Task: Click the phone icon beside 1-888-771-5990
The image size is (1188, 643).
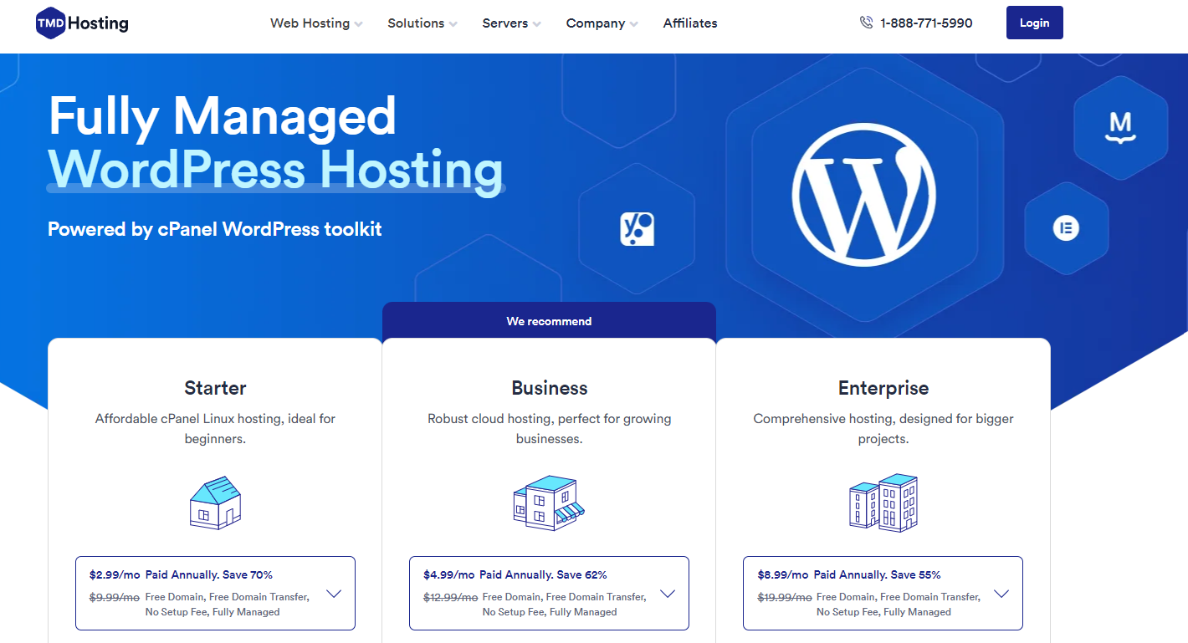Action: [x=866, y=23]
